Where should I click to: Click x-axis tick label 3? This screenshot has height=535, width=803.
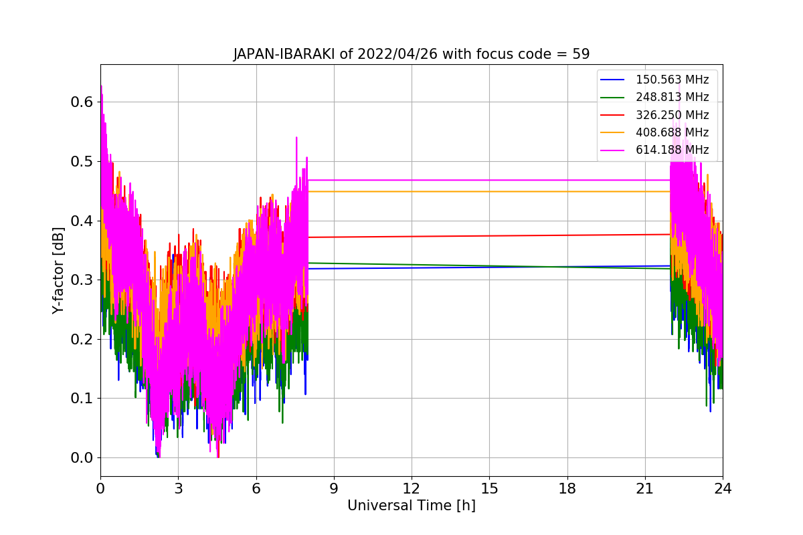178,488
